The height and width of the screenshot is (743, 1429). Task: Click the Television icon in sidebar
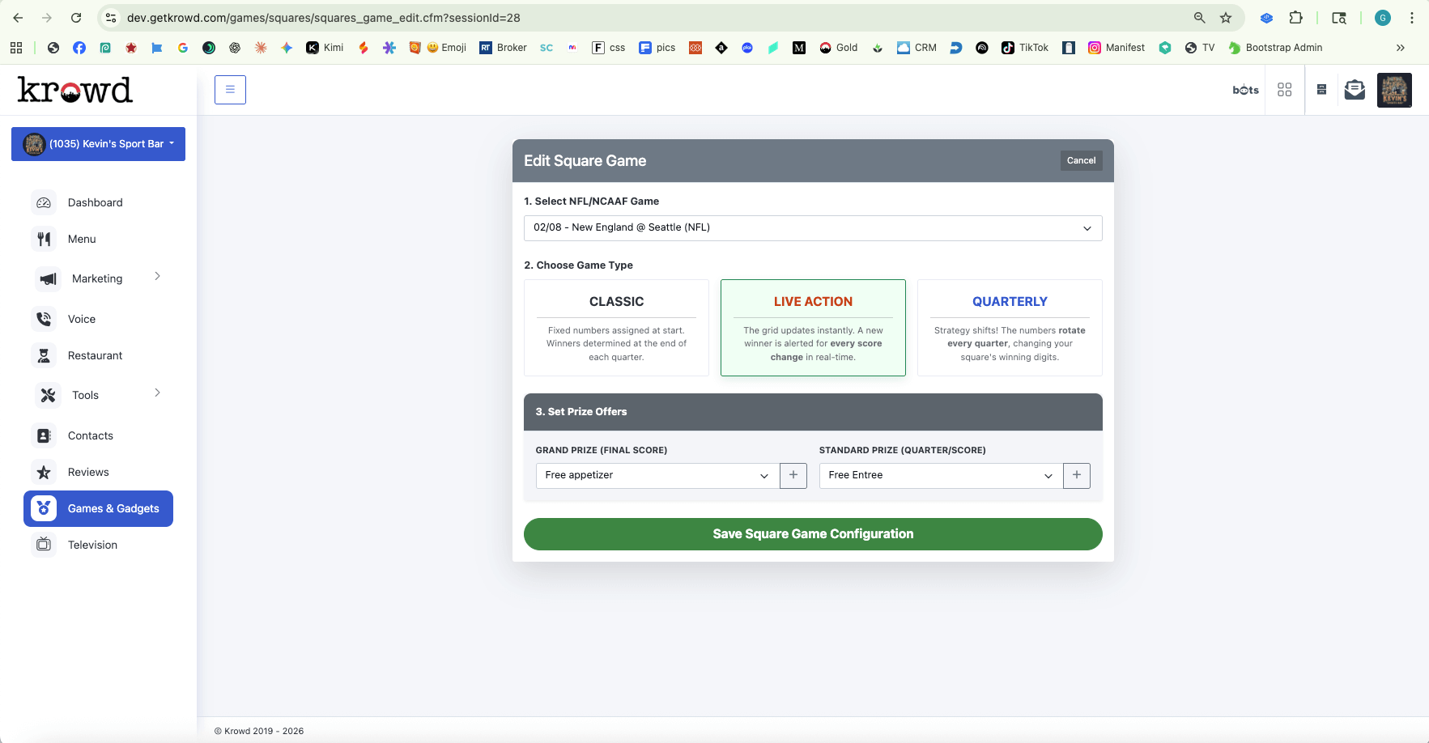[x=44, y=545]
